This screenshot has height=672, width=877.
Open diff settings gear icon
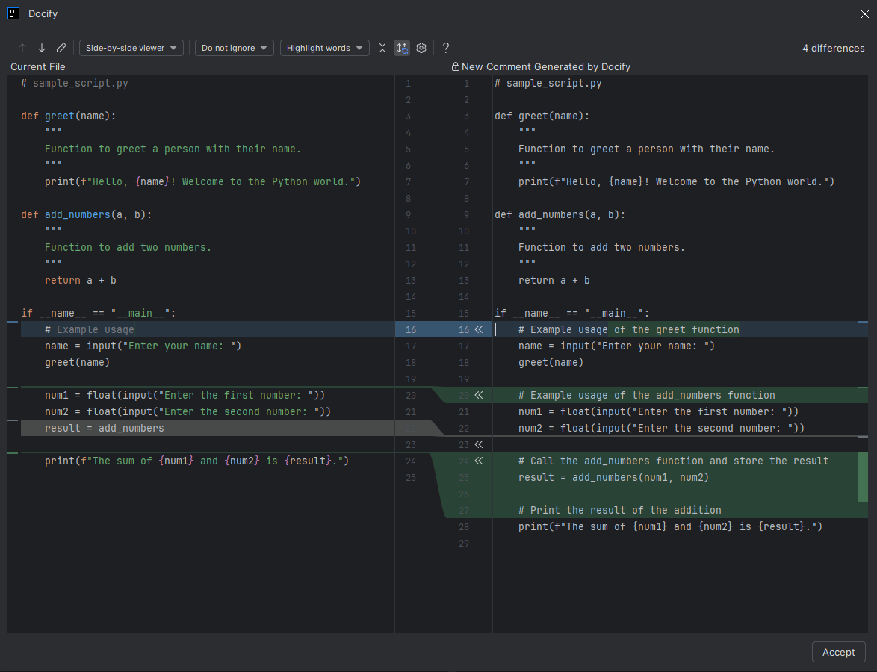tap(421, 48)
